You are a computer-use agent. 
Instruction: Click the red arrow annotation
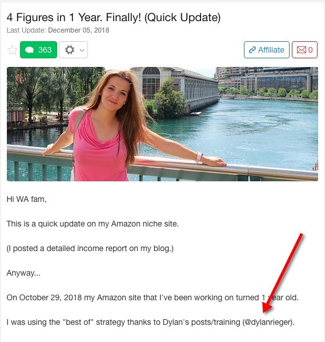[x=283, y=273]
